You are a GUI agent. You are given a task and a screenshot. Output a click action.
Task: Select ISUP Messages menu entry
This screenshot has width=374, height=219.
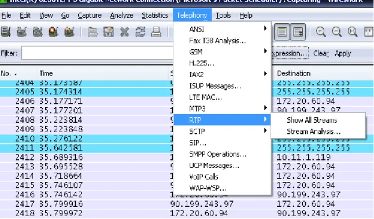(x=223, y=86)
